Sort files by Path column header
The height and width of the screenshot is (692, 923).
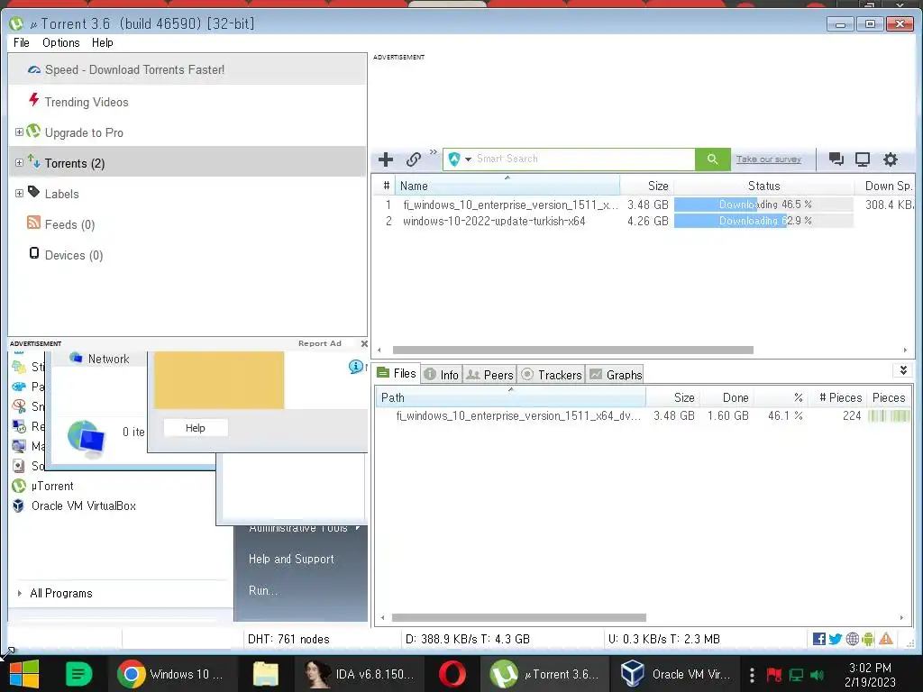click(510, 397)
